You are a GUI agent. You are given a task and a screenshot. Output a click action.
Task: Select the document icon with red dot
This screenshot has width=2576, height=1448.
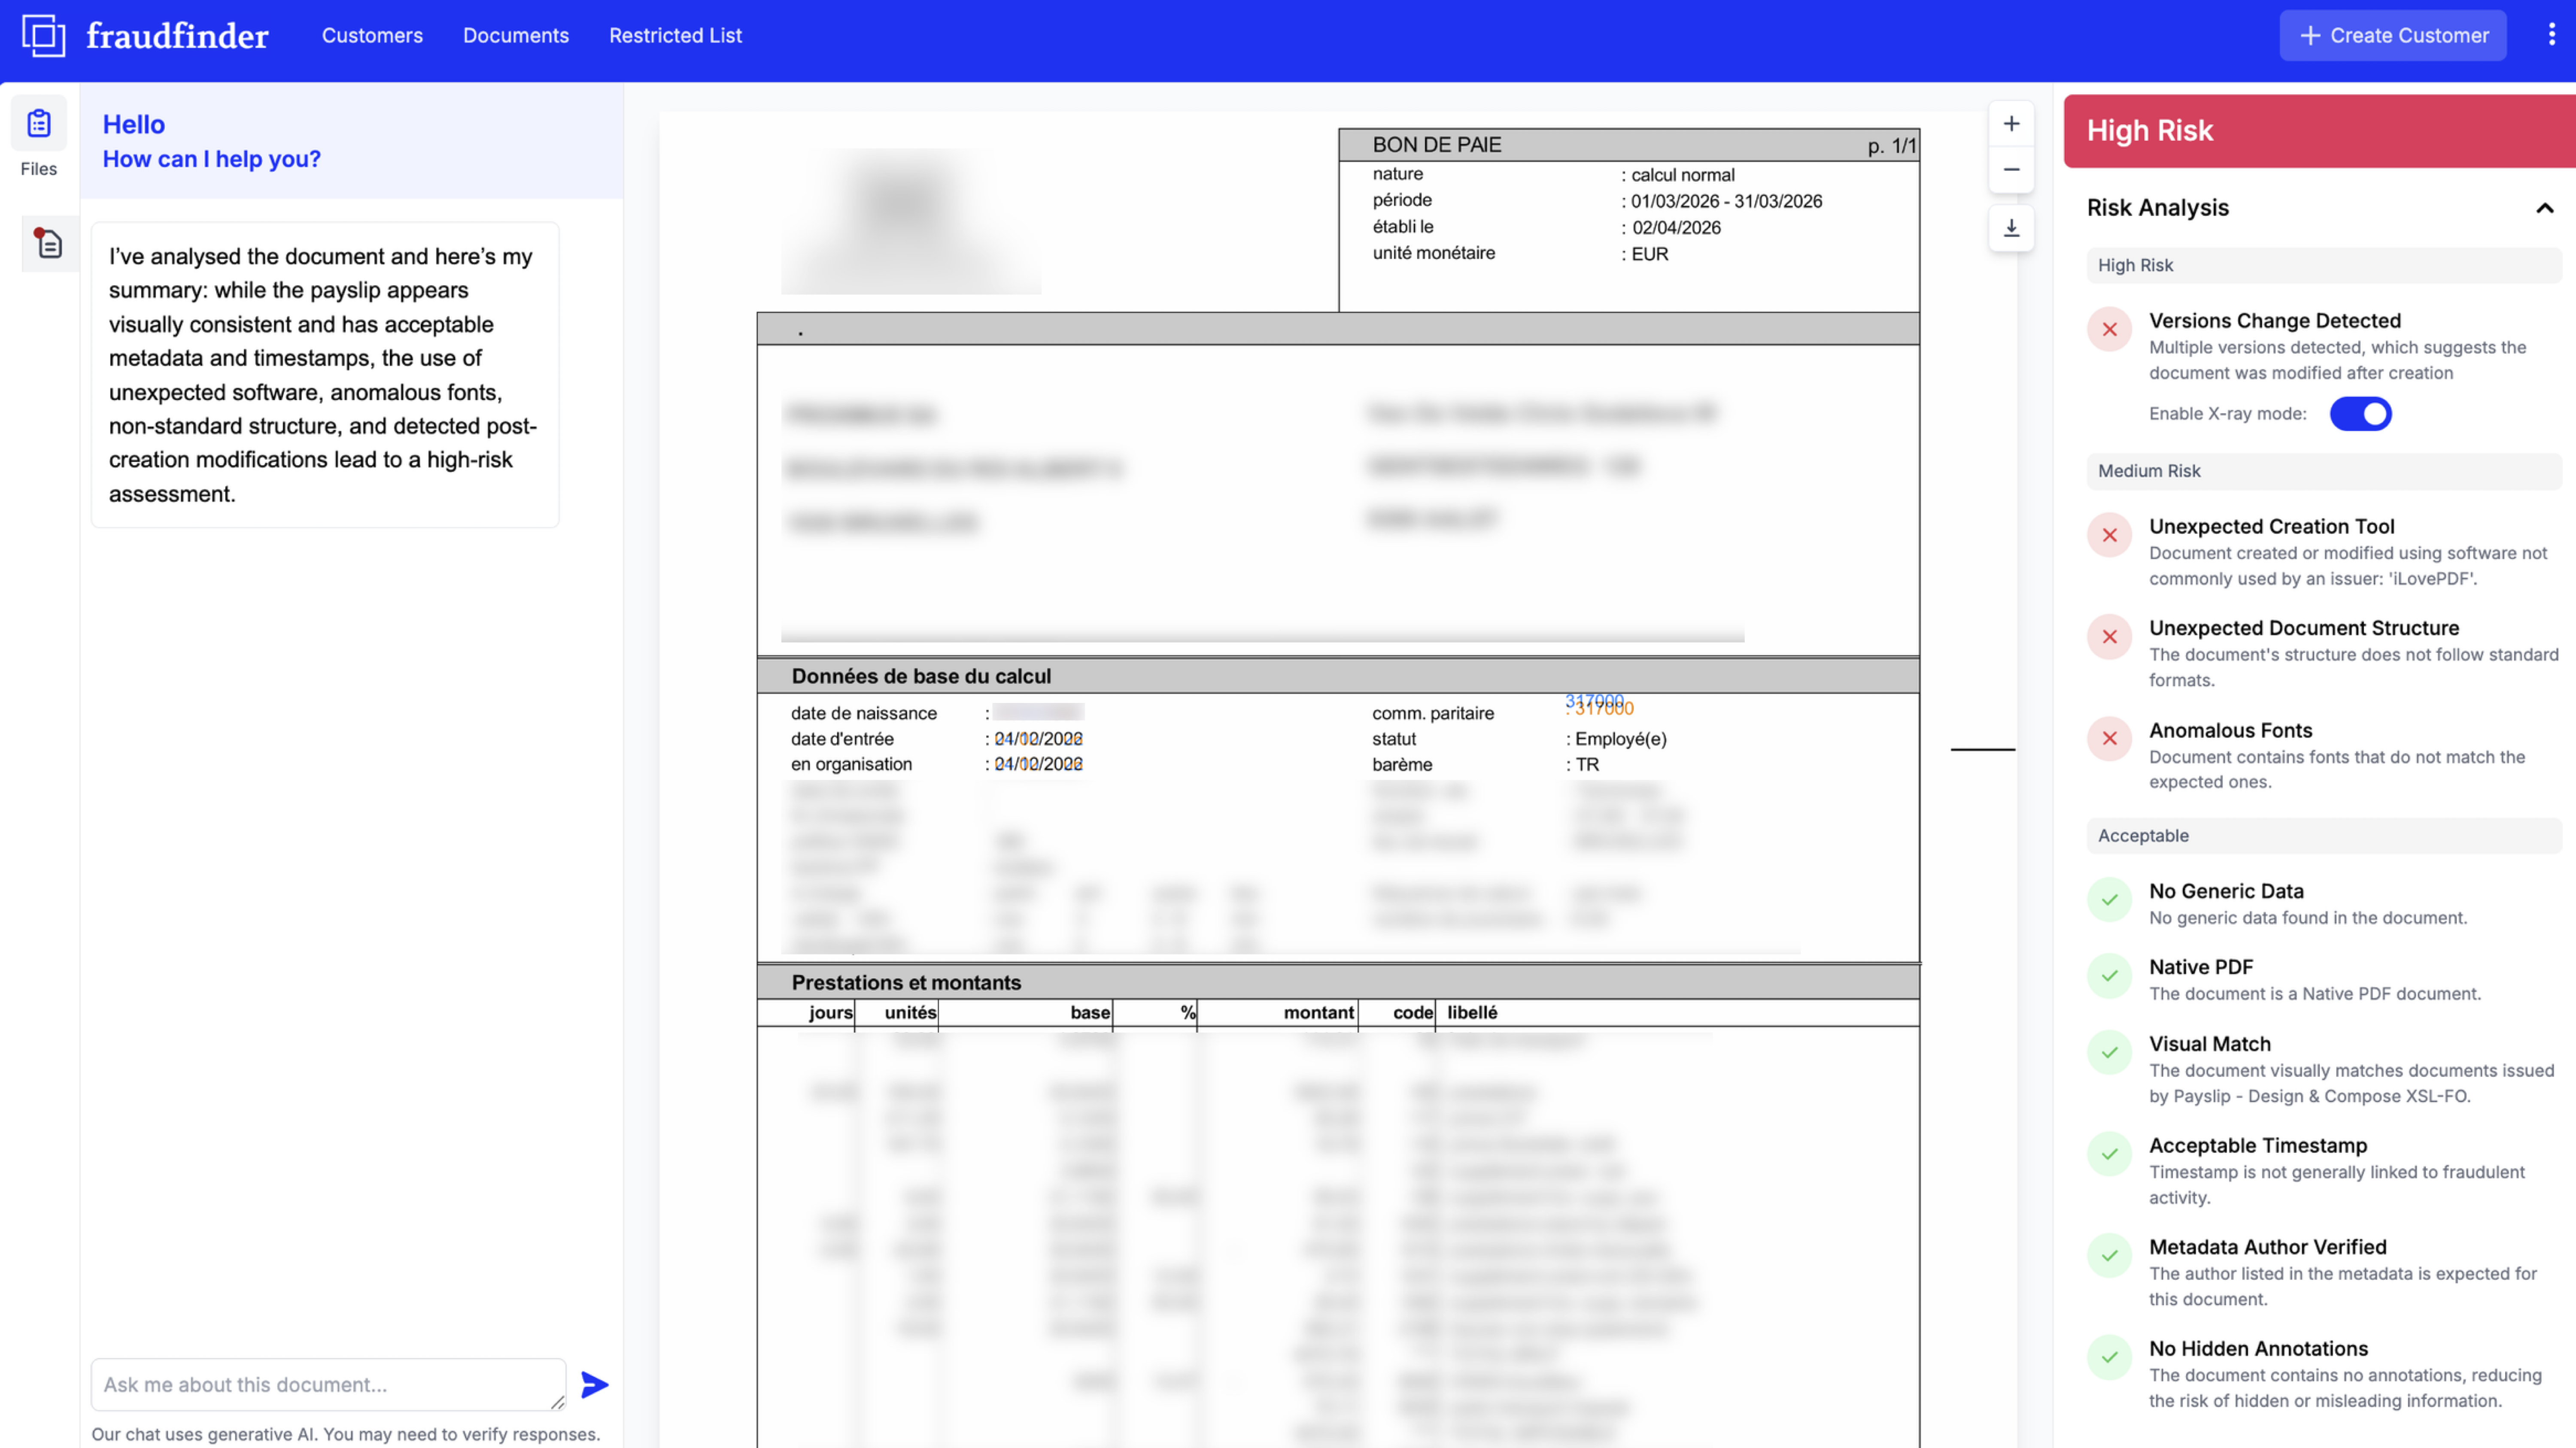pos(48,244)
